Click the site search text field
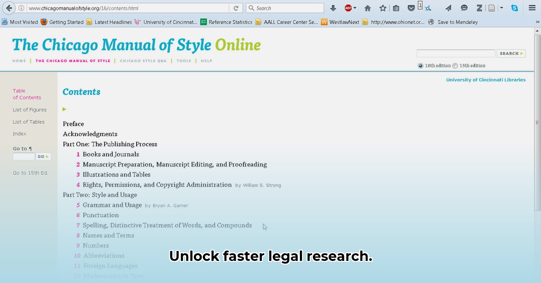 tap(456, 53)
